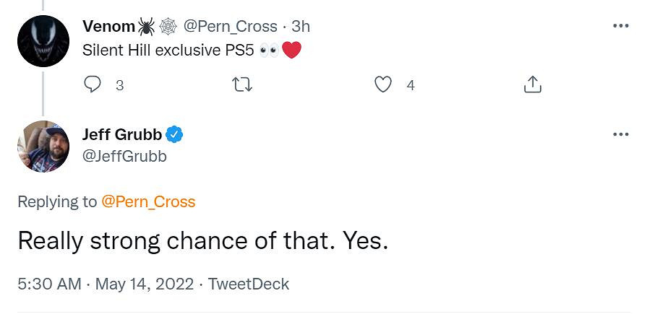Click Jeff Grubb's blue verified badge

point(175,134)
